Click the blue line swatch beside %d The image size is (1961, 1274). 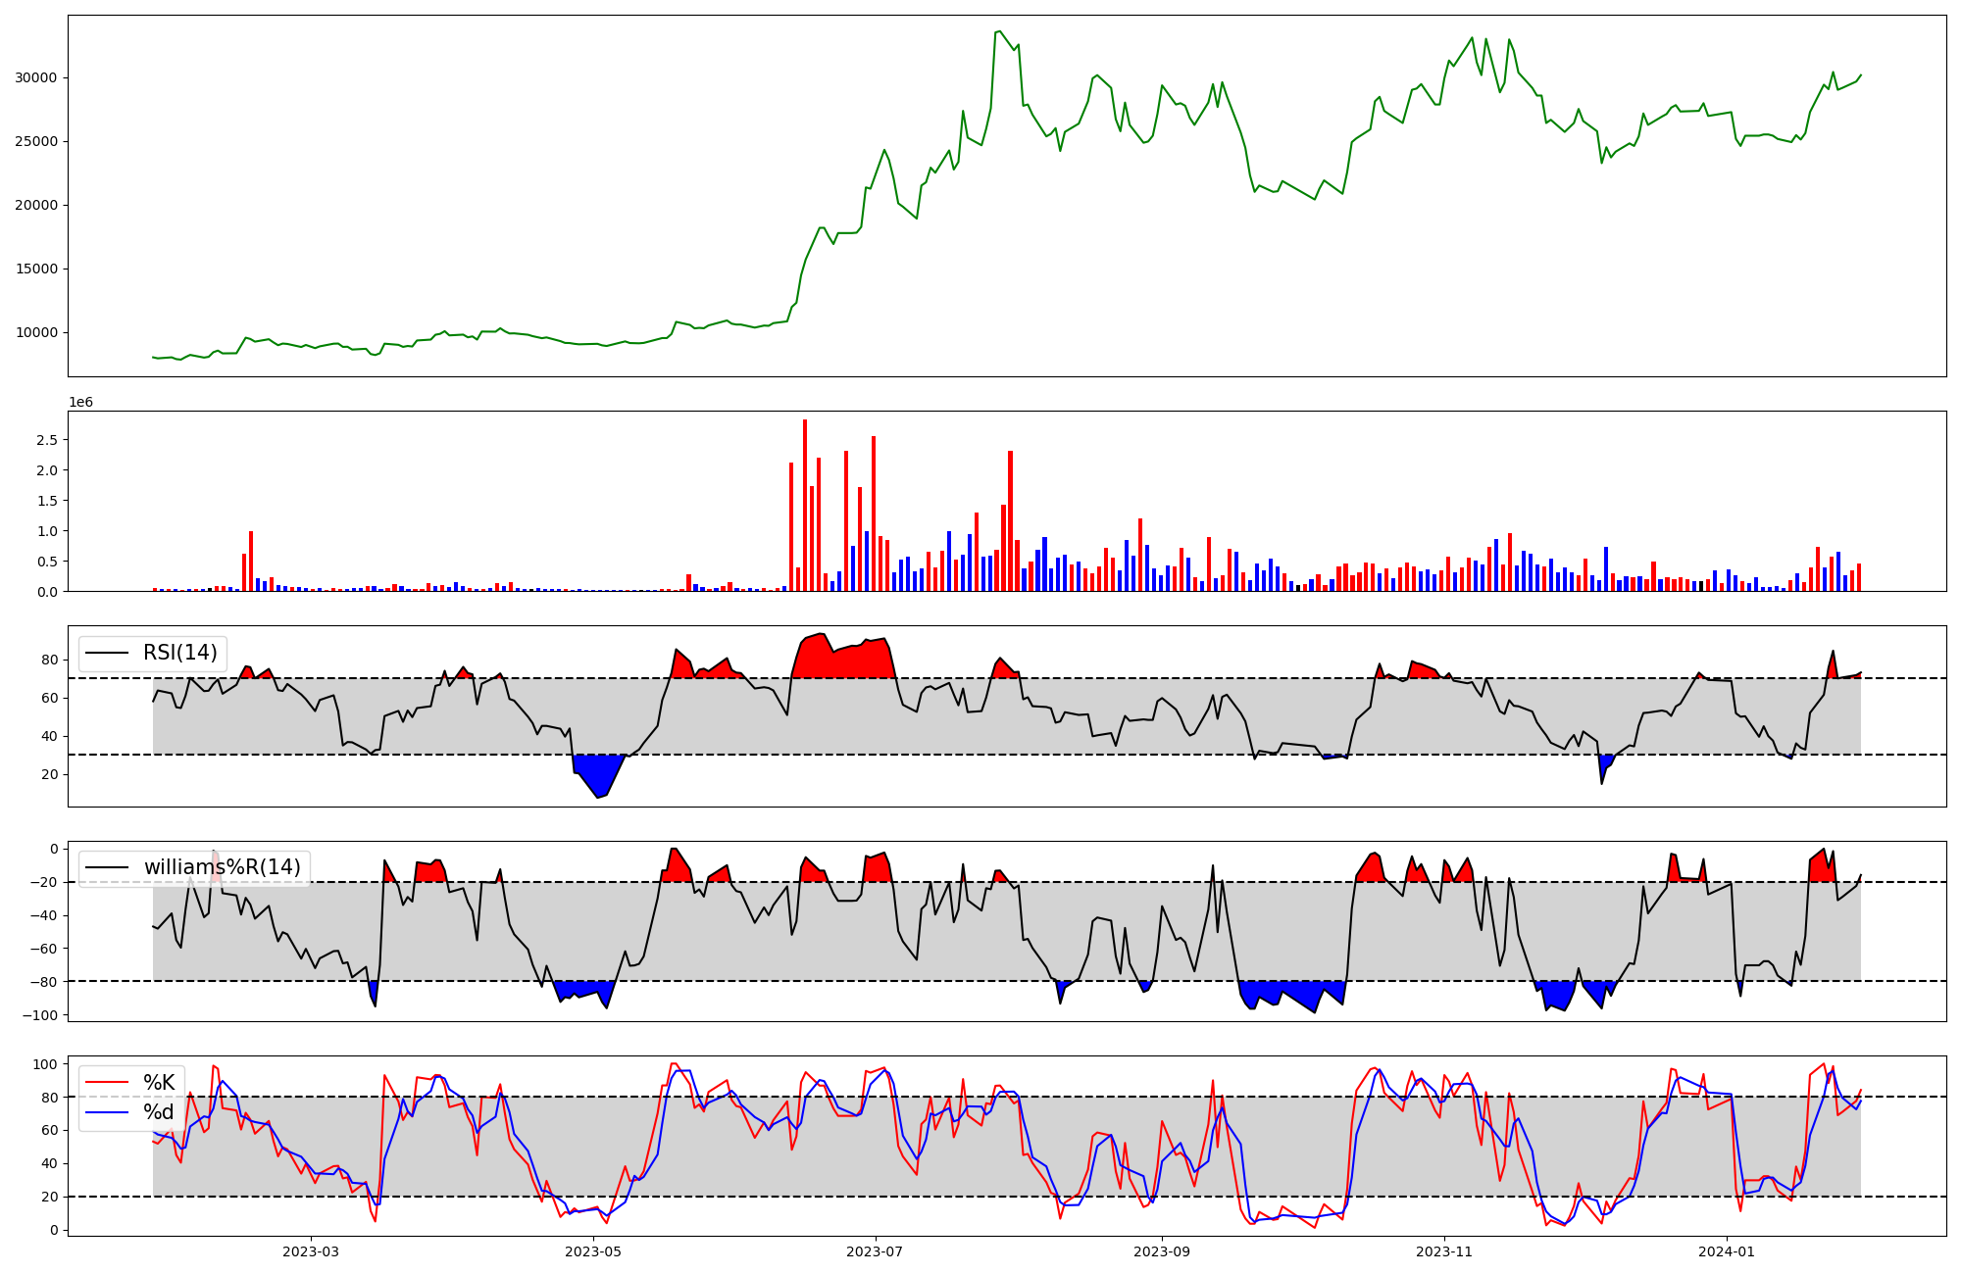[x=108, y=1112]
